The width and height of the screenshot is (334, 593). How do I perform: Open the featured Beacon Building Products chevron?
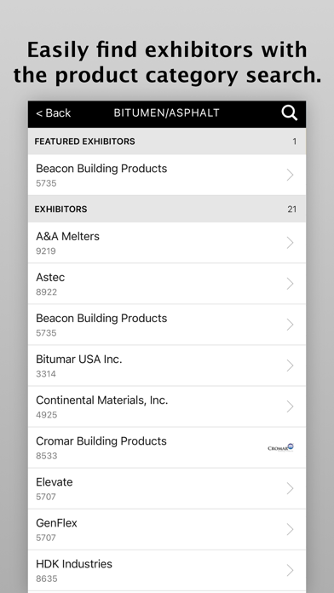(x=291, y=175)
